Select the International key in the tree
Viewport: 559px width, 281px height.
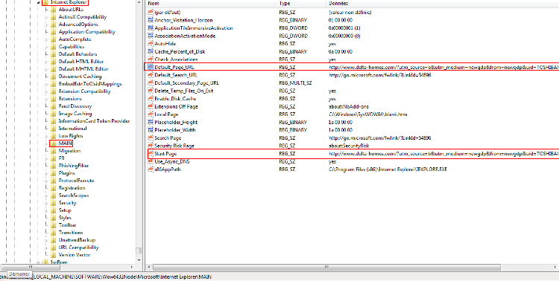click(x=72, y=129)
